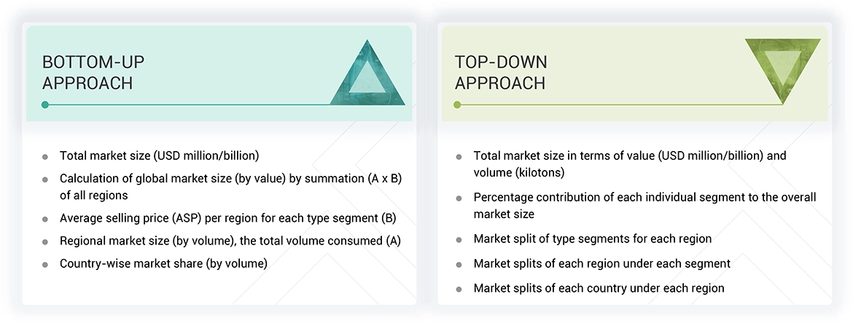Click Regional market size (by volume) item

(x=230, y=240)
